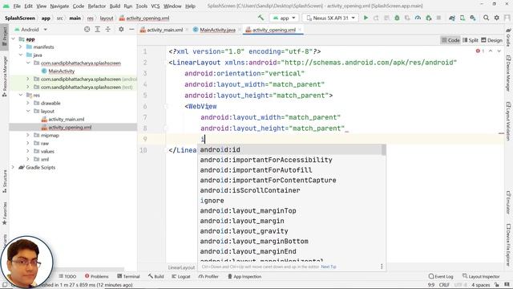Open completion popup more options dots

point(382,267)
